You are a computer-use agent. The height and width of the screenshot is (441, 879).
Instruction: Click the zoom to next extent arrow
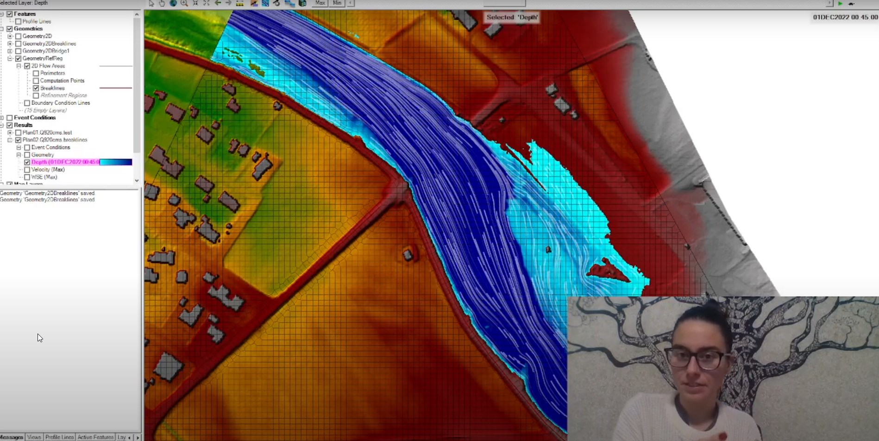[x=228, y=3]
